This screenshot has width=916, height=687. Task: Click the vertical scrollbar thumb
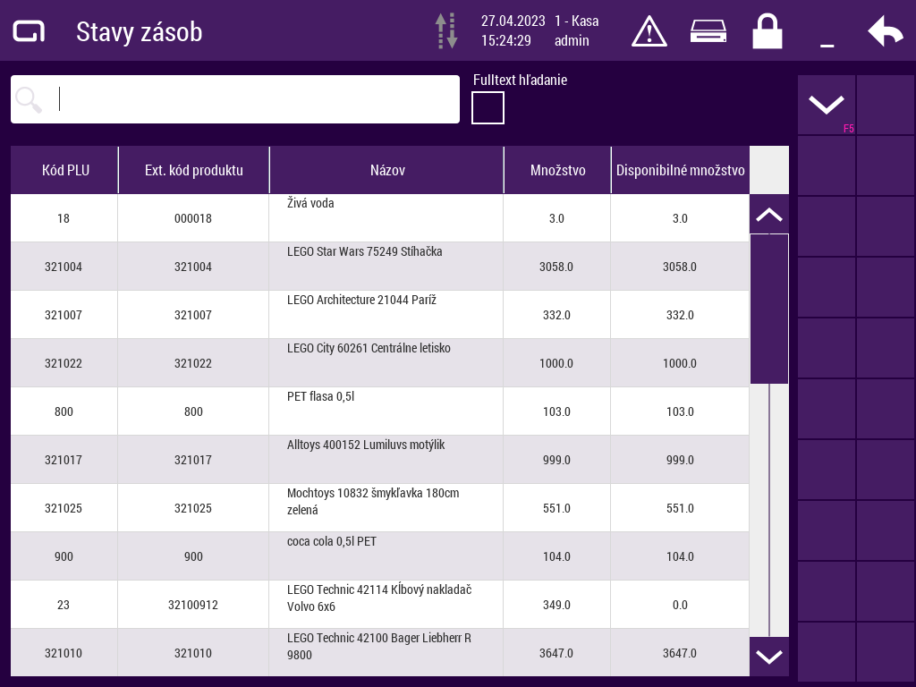[x=769, y=309]
